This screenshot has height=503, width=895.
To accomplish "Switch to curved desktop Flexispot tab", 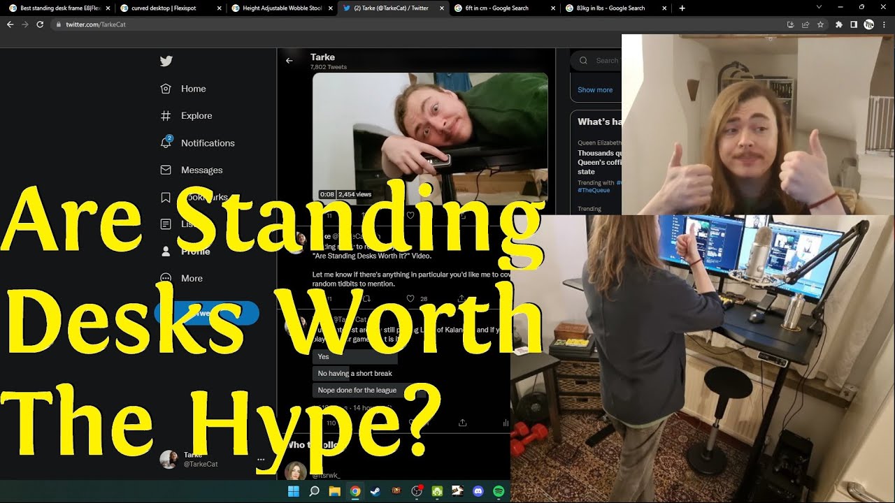I will coord(170,8).
